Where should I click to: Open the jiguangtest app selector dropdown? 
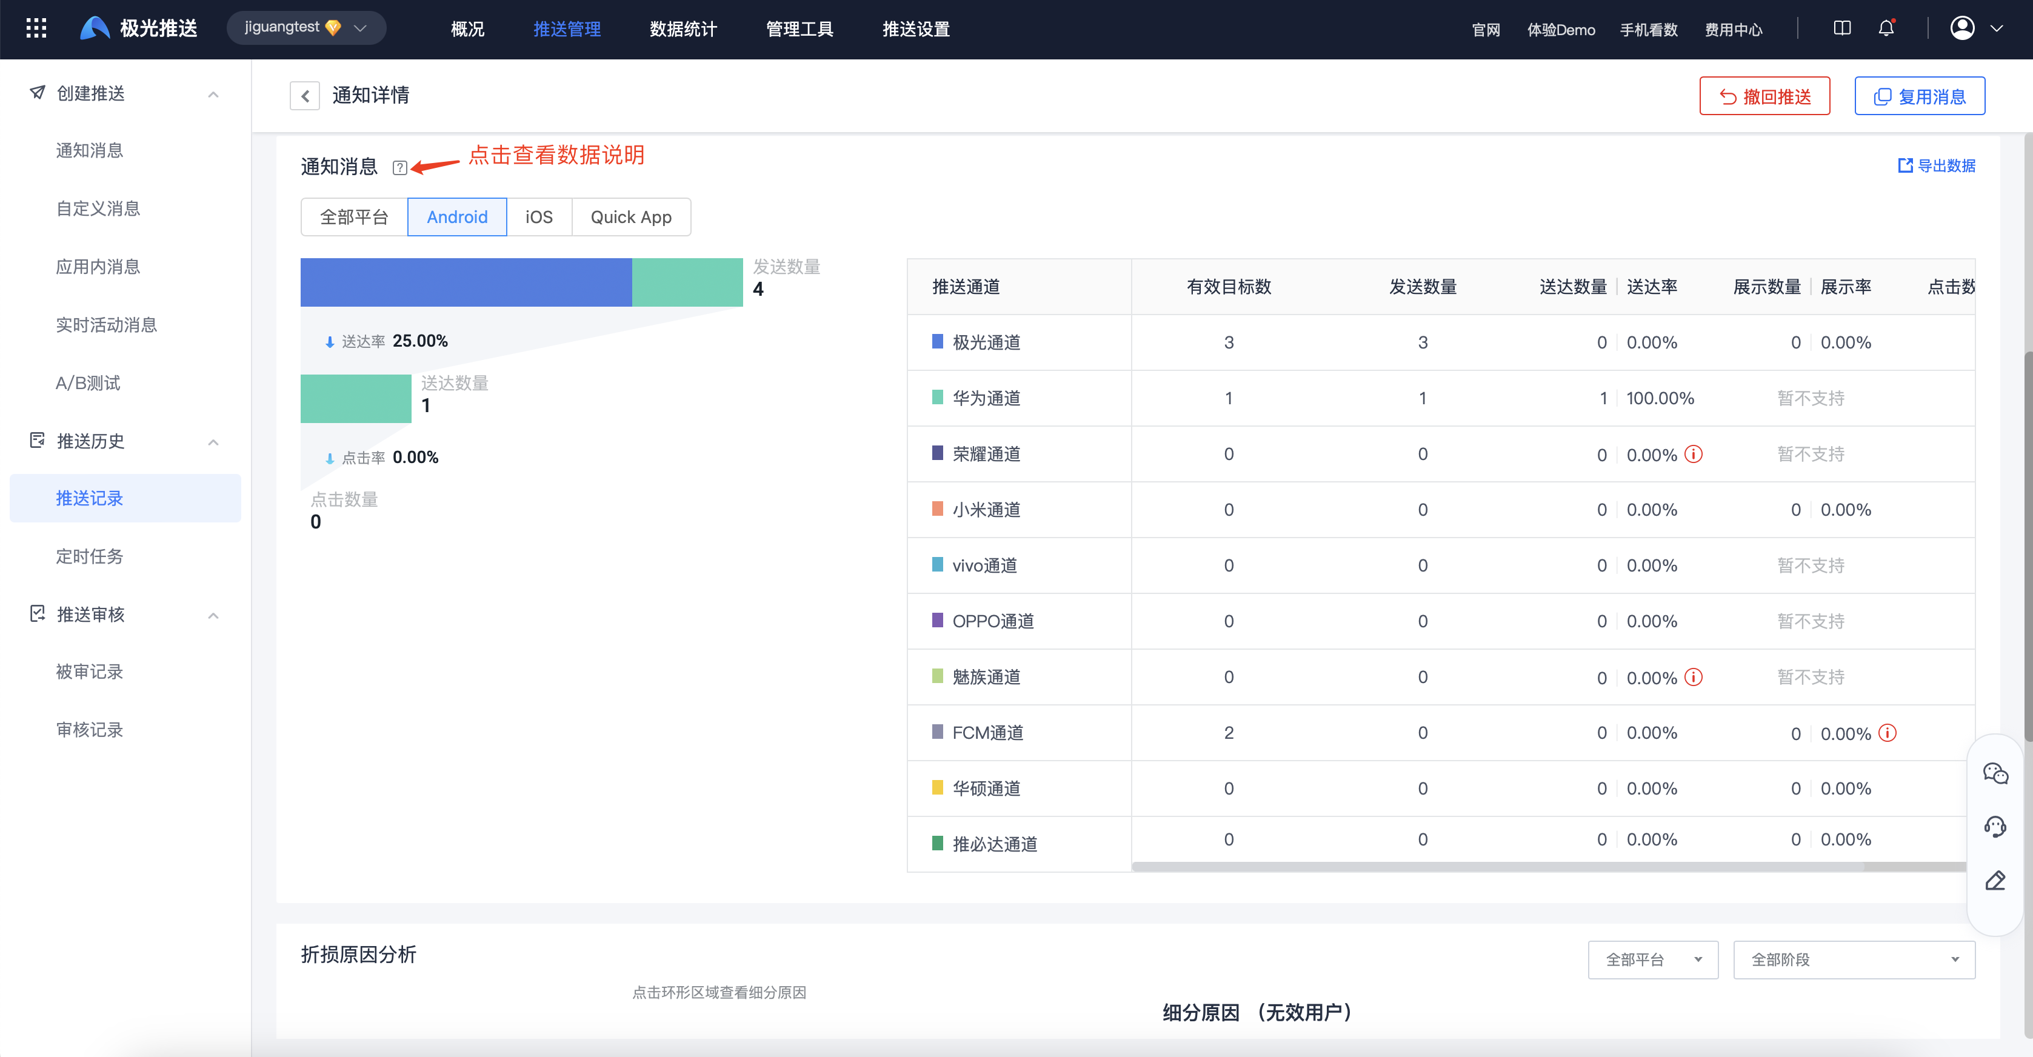pyautogui.click(x=306, y=28)
